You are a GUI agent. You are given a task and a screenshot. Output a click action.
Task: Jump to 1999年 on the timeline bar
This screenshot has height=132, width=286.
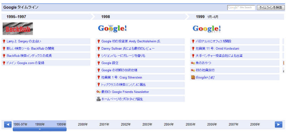click(61, 125)
